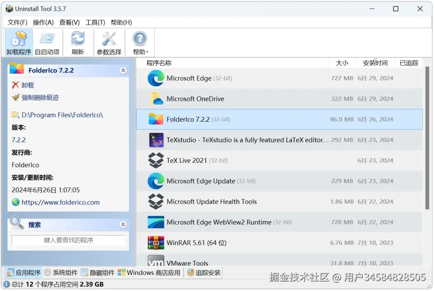Select the TeXstudio row description text
The image size is (434, 291).
pos(246,140)
